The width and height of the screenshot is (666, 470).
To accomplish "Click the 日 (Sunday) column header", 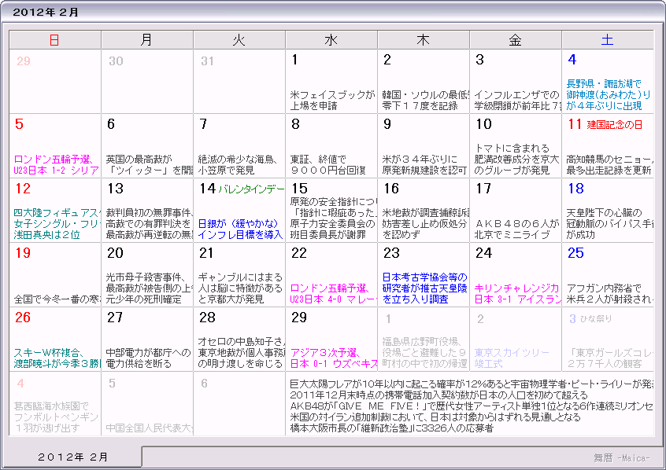I will (55, 40).
